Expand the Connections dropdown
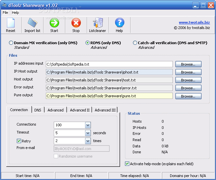Viewport: 216px width, 180px height. click(x=88, y=125)
